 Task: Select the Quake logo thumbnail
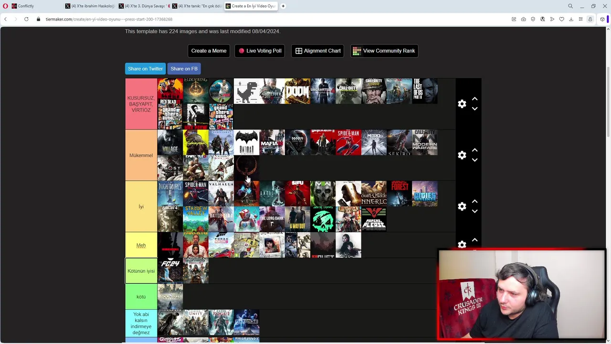point(246,168)
